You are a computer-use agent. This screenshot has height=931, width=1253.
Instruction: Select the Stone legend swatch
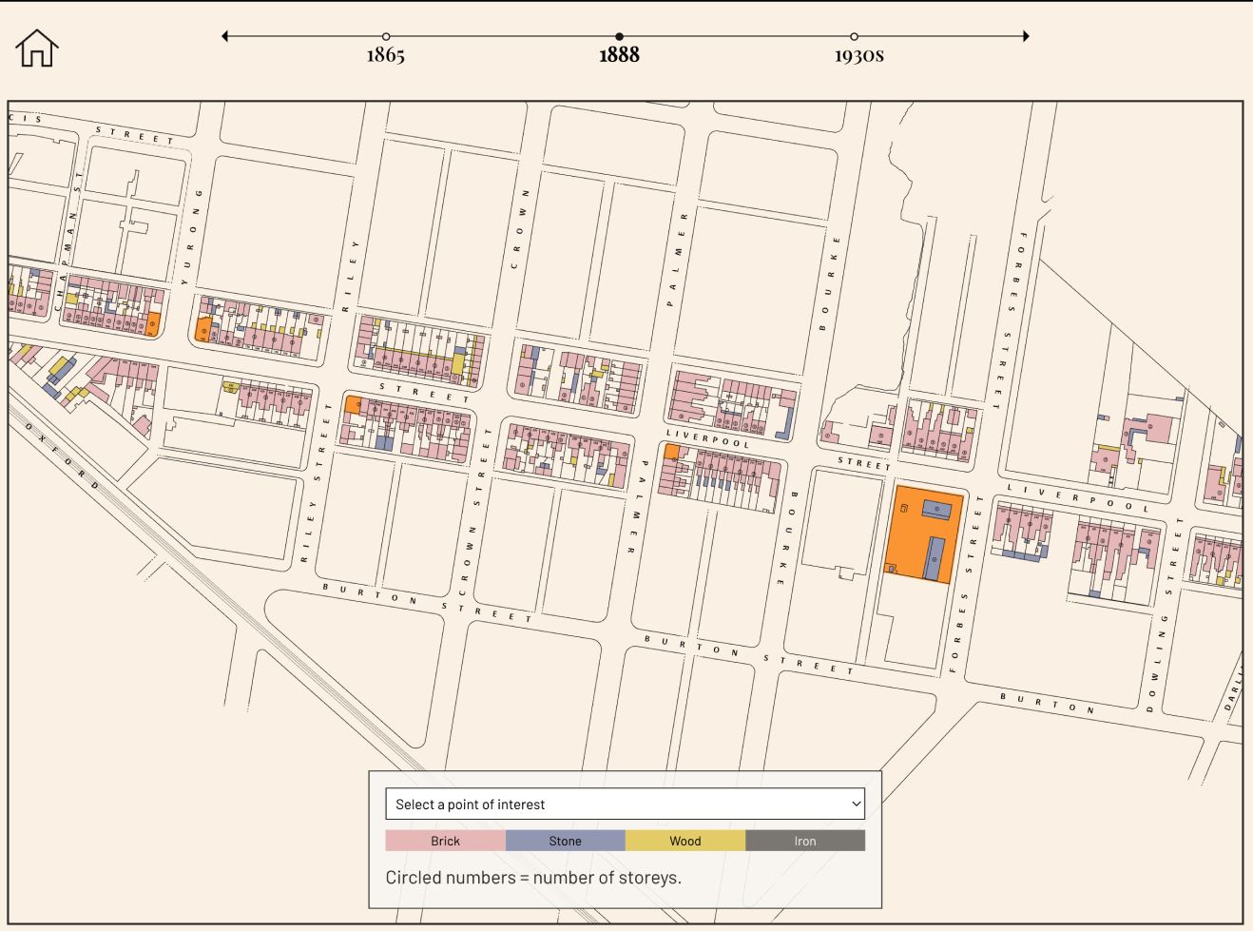565,841
